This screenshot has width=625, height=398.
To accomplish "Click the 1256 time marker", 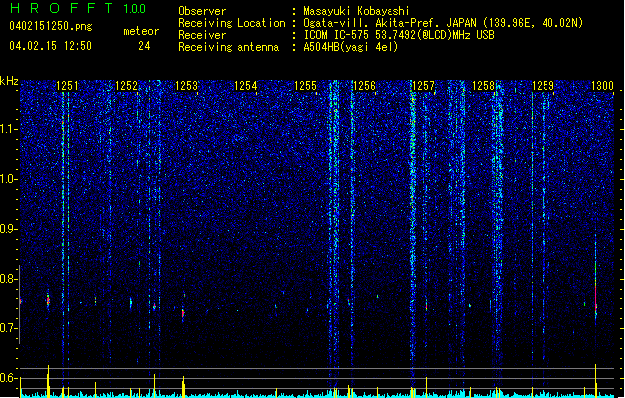I will (365, 86).
